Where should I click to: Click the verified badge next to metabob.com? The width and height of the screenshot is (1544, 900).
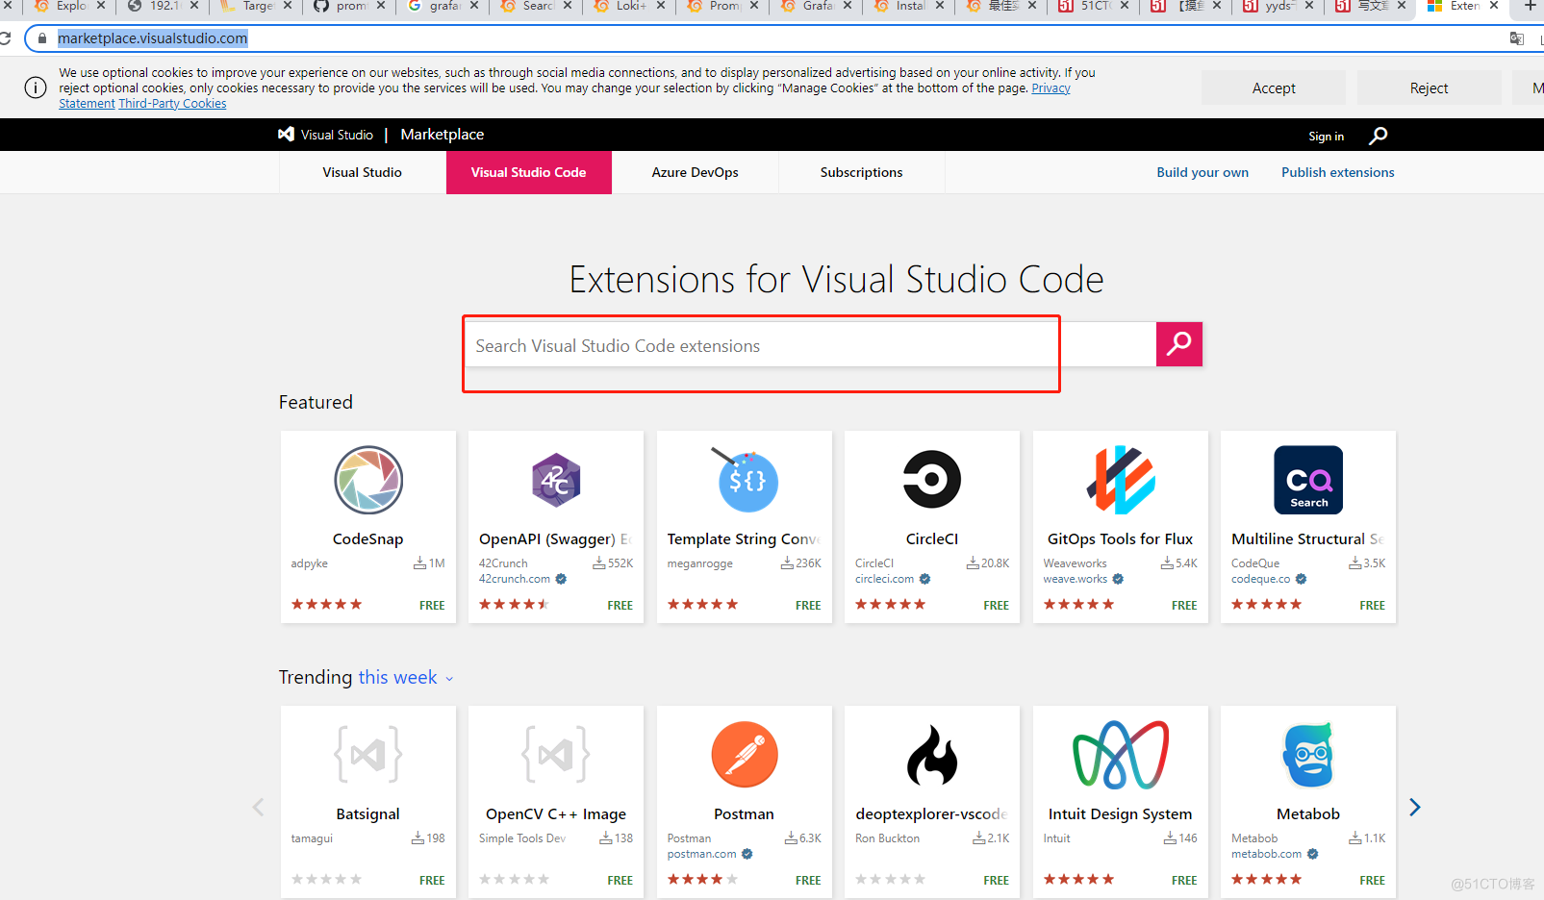click(x=1312, y=854)
